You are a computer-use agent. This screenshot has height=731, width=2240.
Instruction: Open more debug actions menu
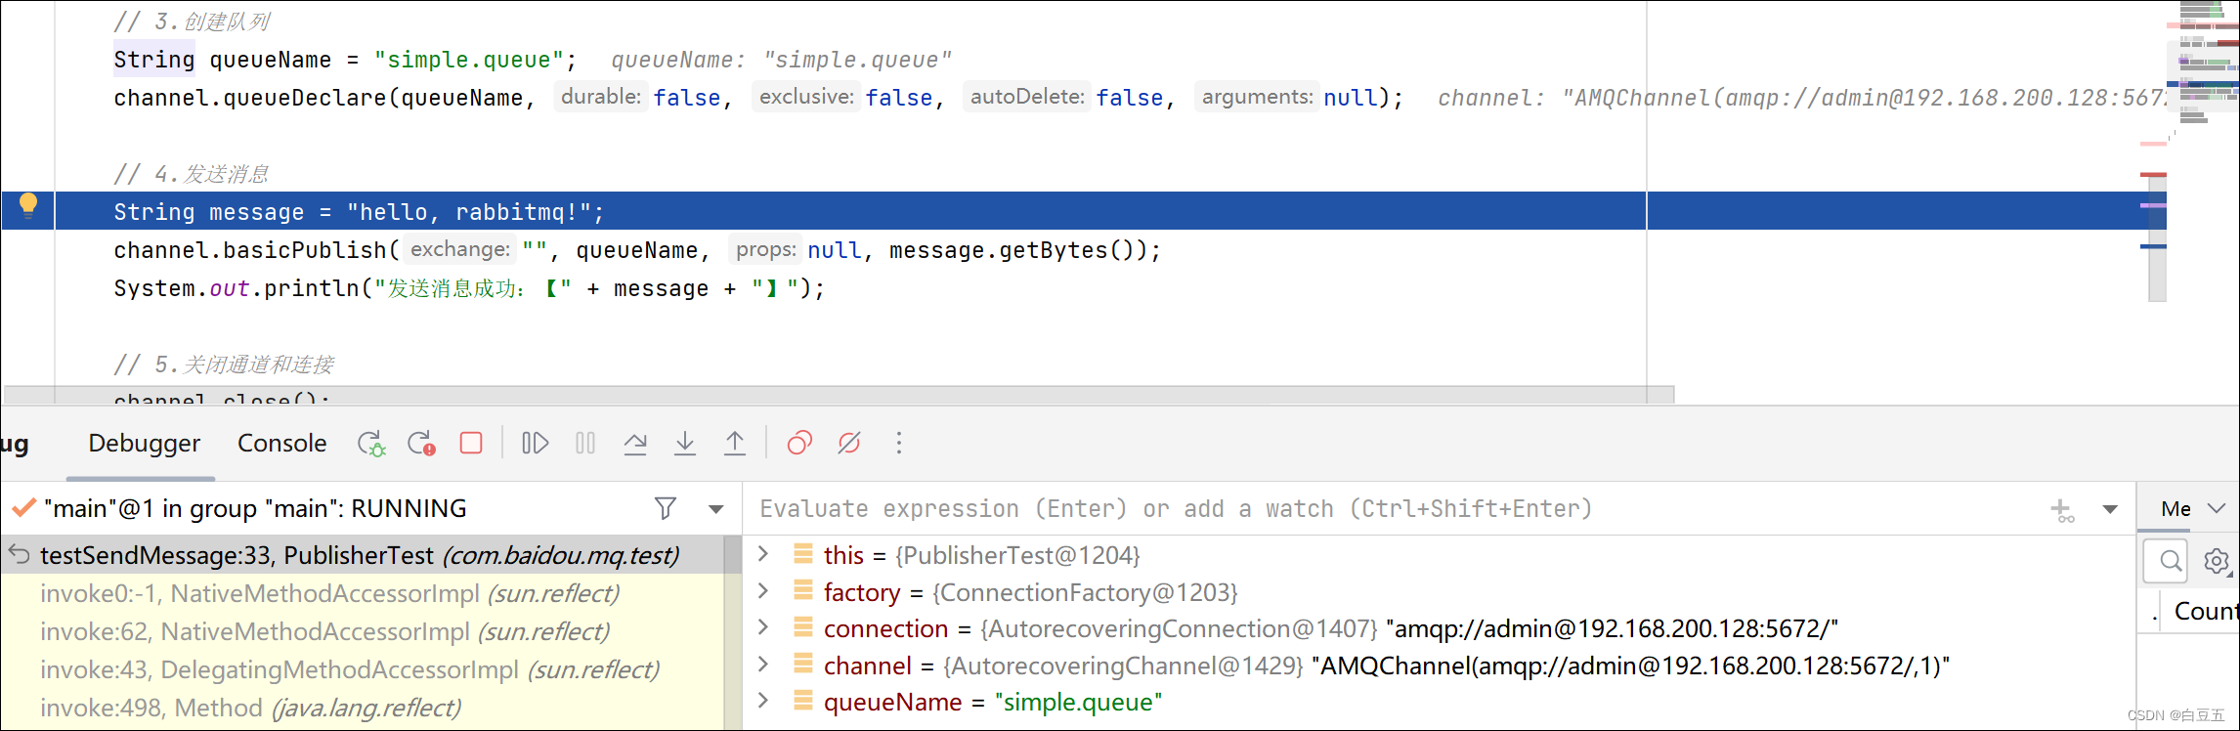coord(899,444)
